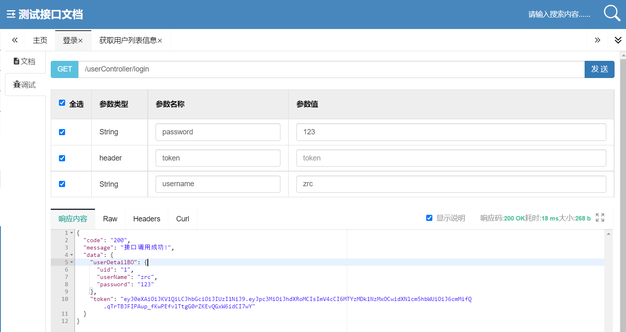Click the "code": "200" JSON line

106,240
